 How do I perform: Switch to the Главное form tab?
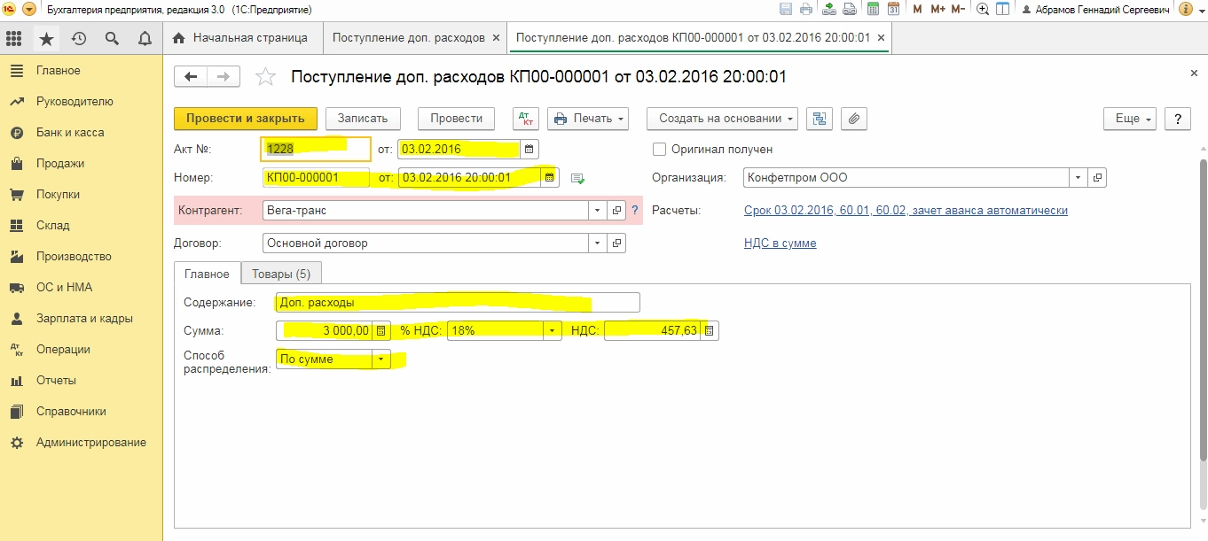207,274
